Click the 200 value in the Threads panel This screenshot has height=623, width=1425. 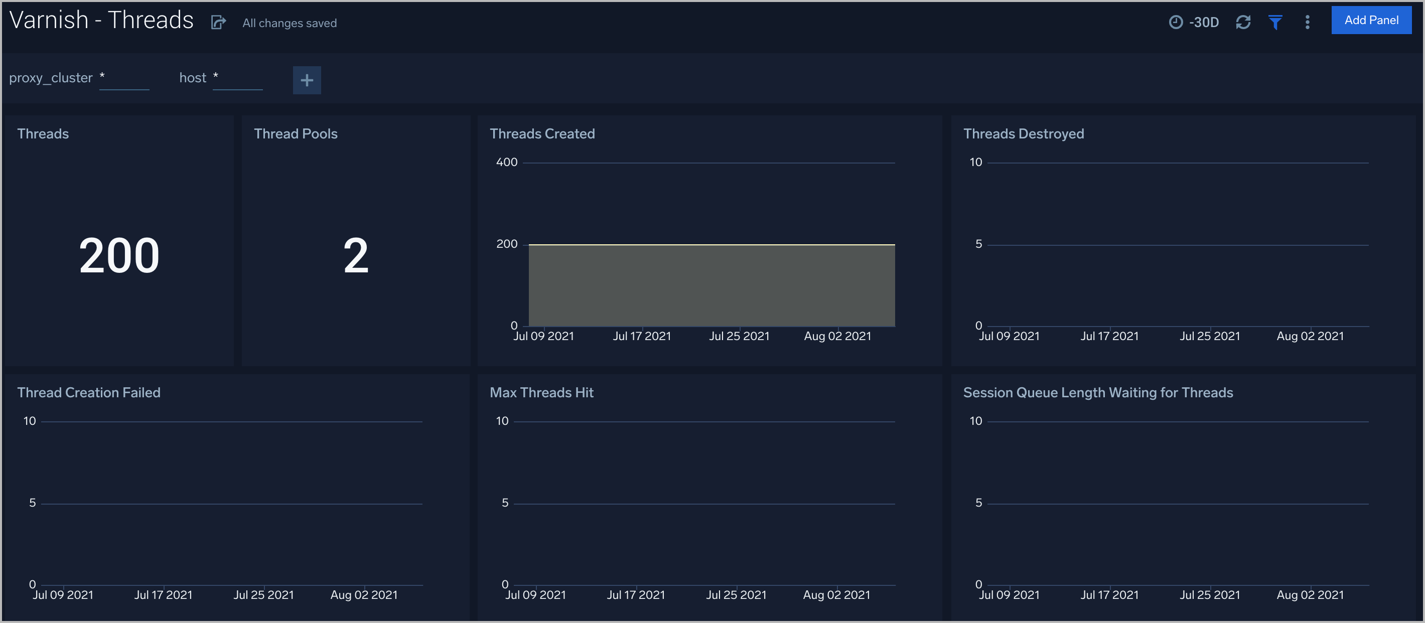point(118,255)
